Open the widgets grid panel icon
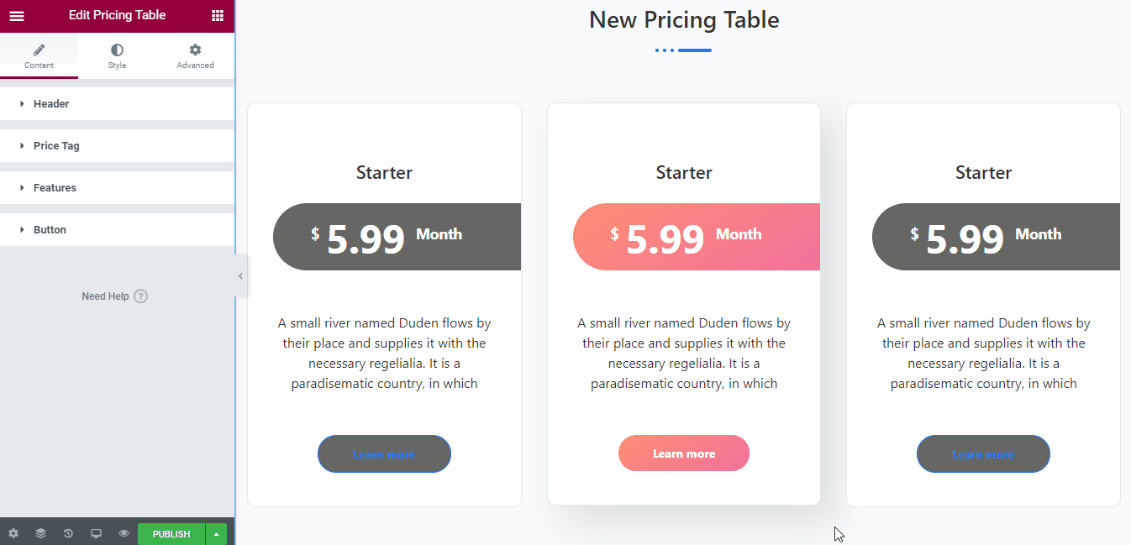Viewport: 1131px width, 545px height. (218, 16)
